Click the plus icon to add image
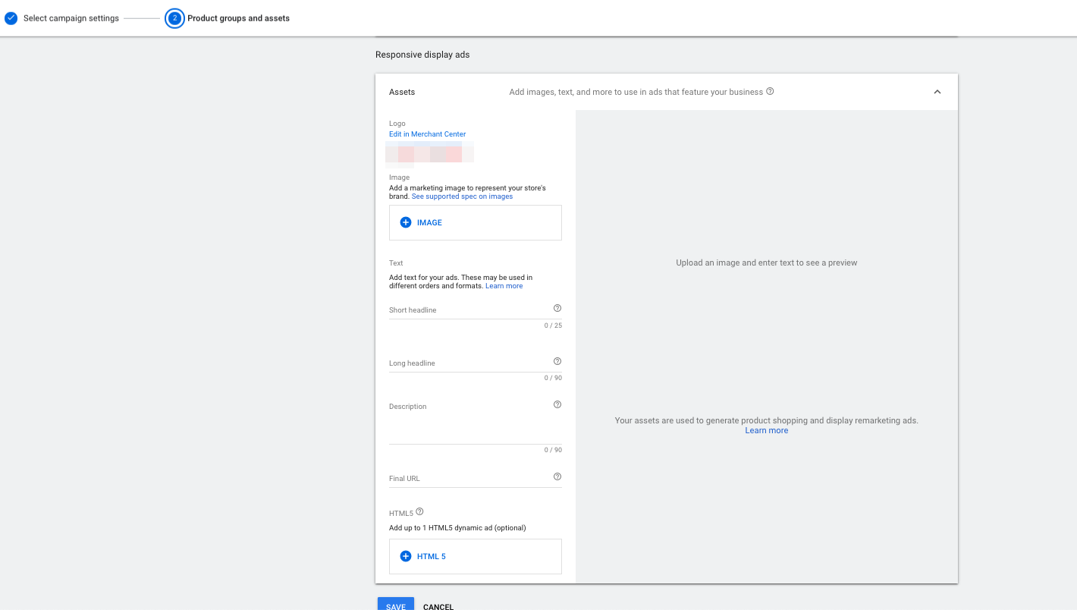1077x610 pixels. pos(406,222)
